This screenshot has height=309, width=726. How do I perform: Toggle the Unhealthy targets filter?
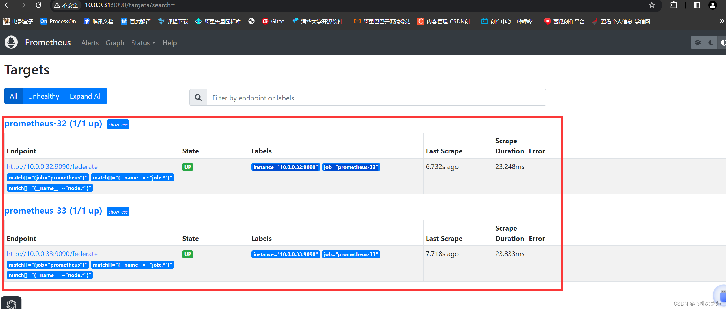click(x=44, y=96)
